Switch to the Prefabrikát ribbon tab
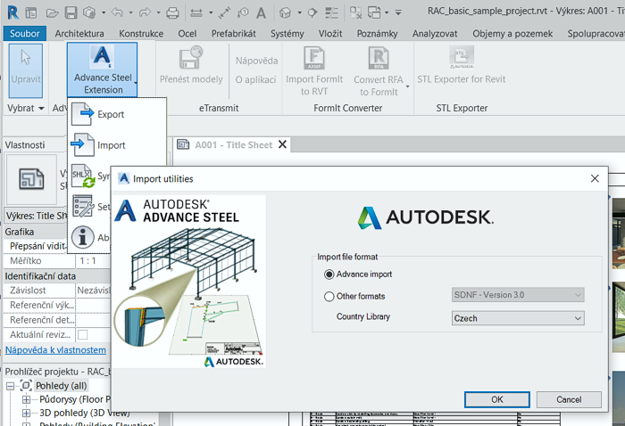This screenshot has height=426, width=625. 234,34
